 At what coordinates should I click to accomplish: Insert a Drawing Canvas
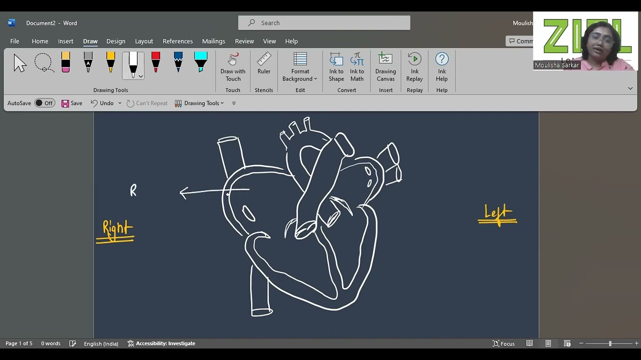(386, 67)
